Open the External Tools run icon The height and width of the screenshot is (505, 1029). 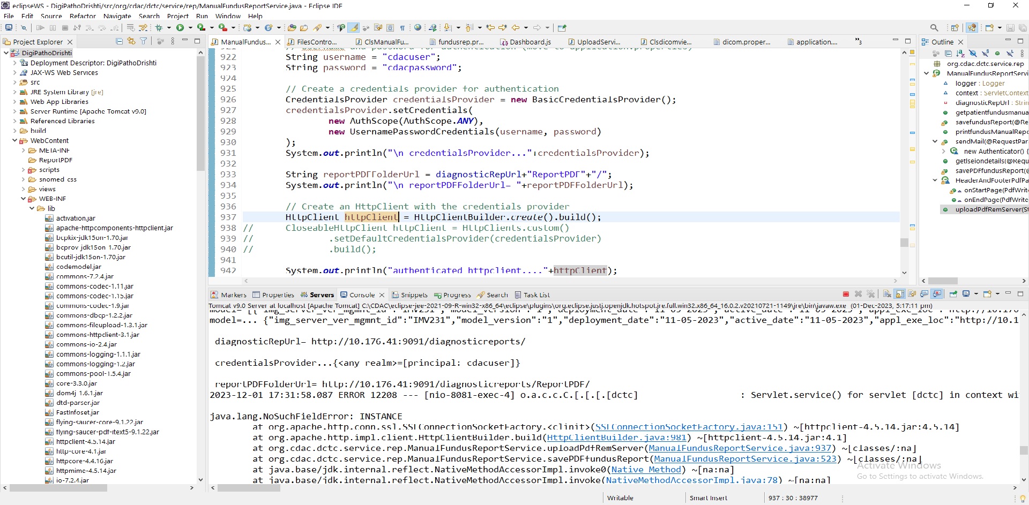[x=222, y=28]
